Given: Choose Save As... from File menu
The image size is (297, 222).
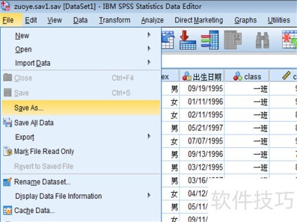Looking at the screenshot, I should point(81,108).
